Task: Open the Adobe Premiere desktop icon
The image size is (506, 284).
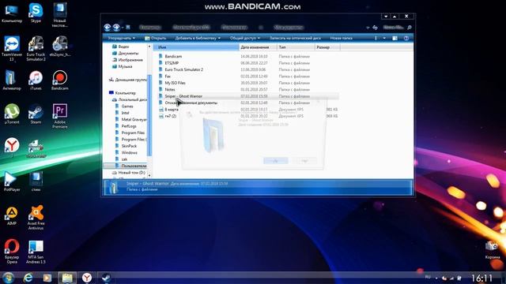Action: tap(60, 116)
